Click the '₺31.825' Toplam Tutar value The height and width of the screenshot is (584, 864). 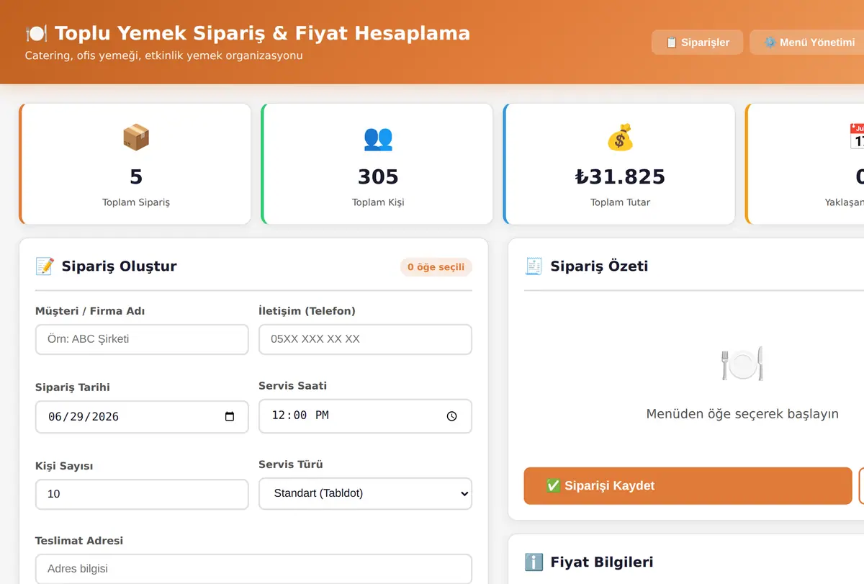pos(620,176)
